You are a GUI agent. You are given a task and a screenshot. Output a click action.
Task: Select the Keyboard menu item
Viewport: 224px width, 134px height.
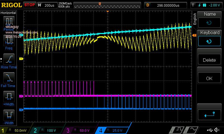(210, 38)
